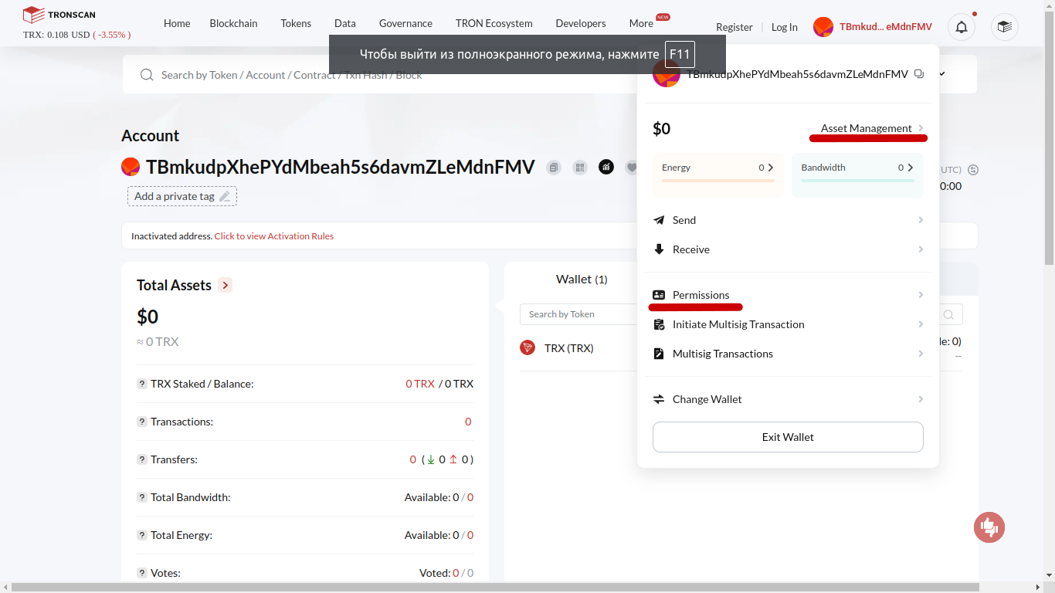Viewport: 1055px width, 593px height.
Task: Select the Wallet (1) tab
Action: pyautogui.click(x=582, y=279)
